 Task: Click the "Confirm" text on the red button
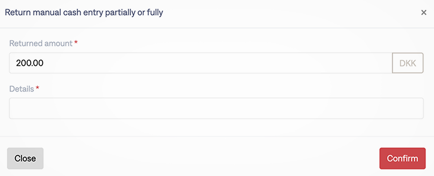402,158
